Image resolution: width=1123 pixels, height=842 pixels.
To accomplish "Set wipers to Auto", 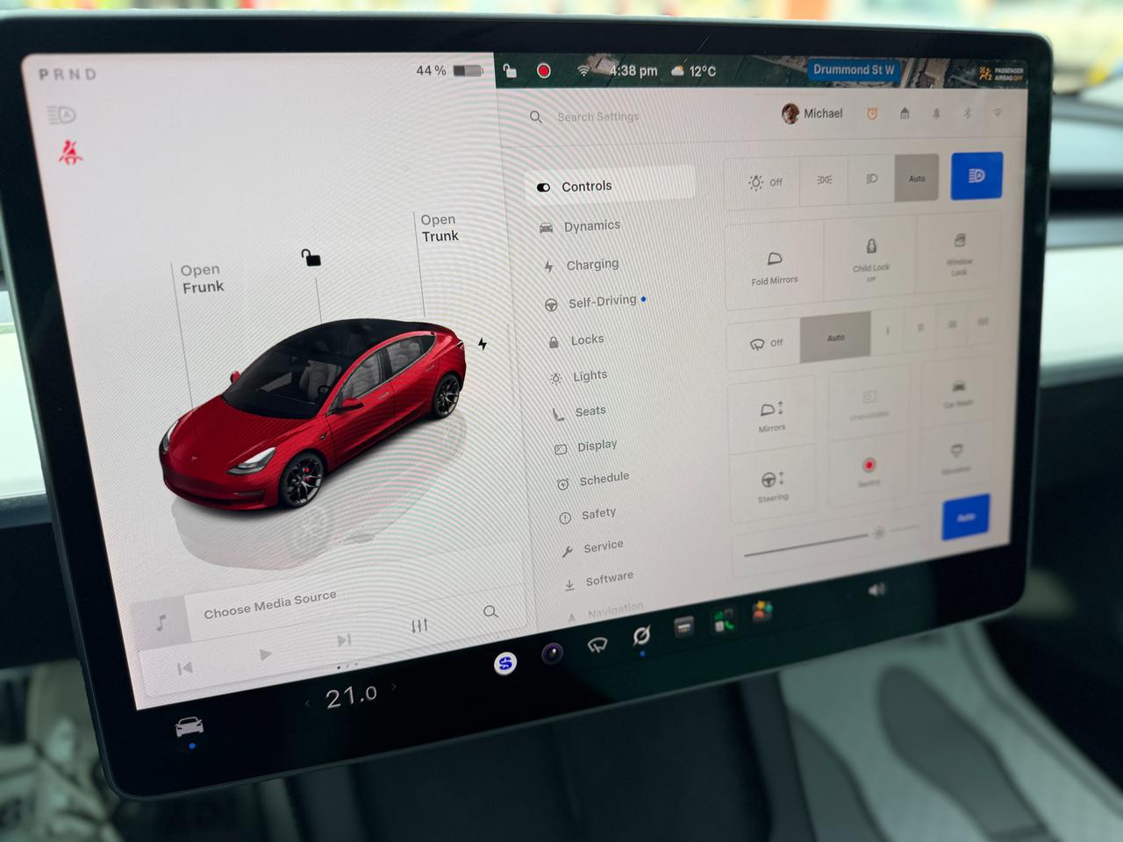I will (x=835, y=338).
